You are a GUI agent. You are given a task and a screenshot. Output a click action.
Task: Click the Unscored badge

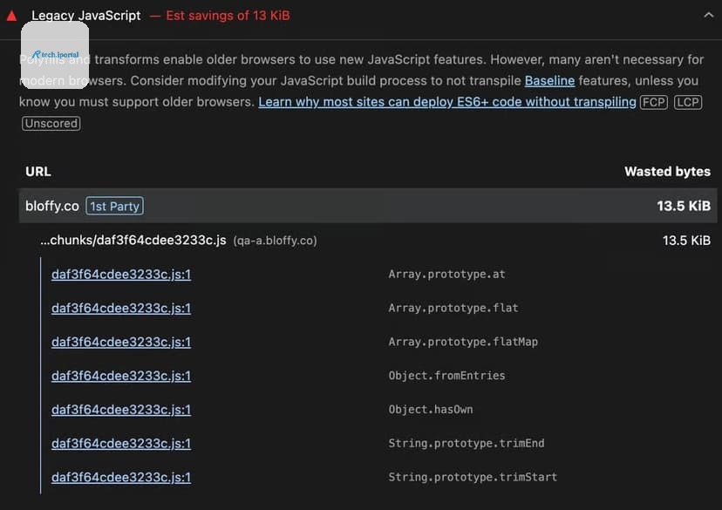[x=51, y=123]
